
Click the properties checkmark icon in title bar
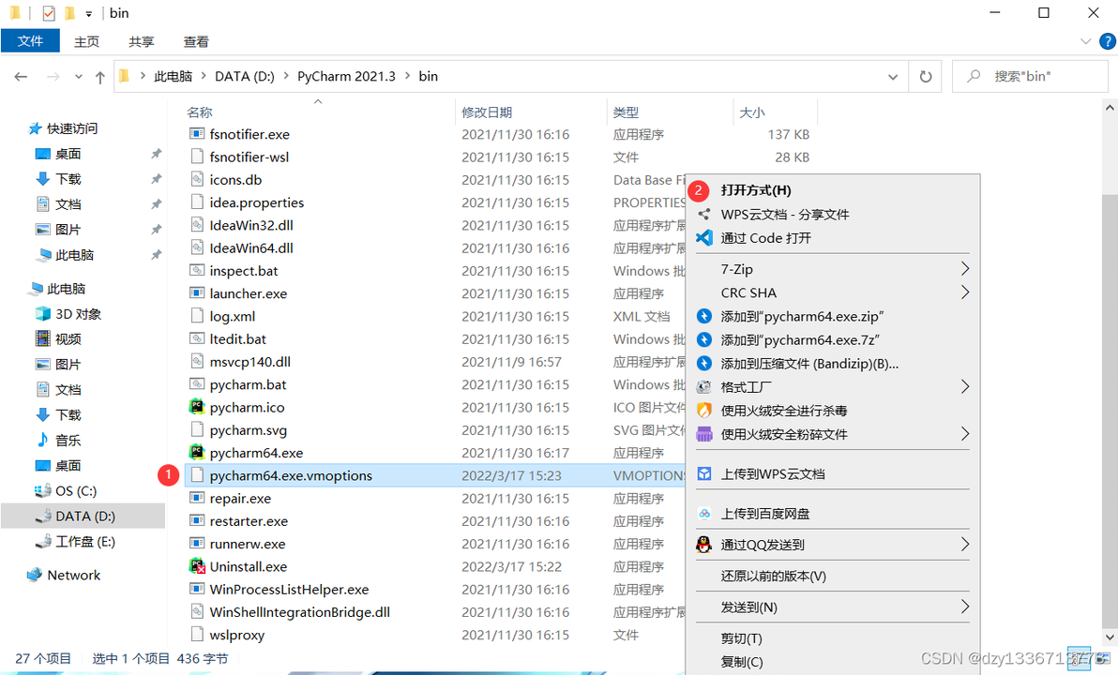pos(49,13)
